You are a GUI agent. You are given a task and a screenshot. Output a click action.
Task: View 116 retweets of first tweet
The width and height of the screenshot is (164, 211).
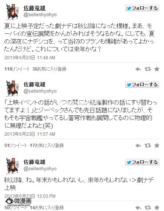coord(17,69)
